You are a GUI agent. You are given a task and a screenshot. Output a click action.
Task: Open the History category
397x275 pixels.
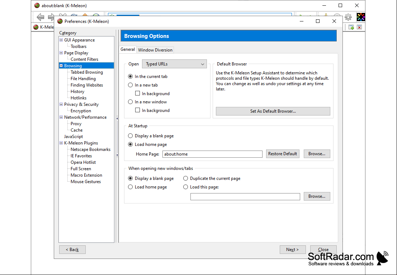click(77, 92)
